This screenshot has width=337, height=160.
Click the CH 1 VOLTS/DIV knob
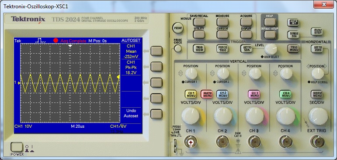click(x=191, y=116)
